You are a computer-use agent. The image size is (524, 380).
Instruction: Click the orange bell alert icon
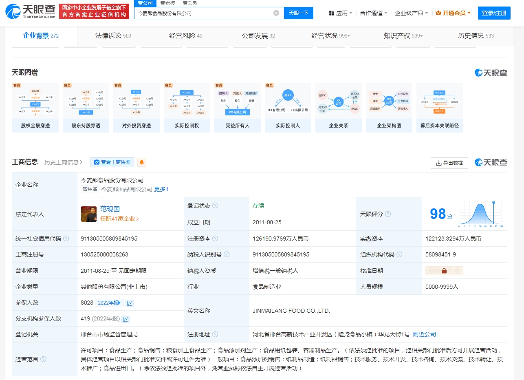click(142, 162)
